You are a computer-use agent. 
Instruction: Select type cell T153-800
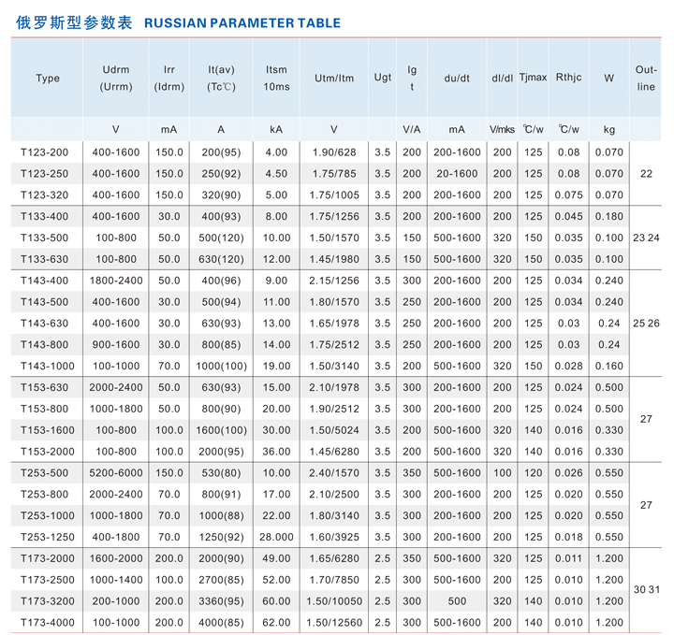coord(45,409)
